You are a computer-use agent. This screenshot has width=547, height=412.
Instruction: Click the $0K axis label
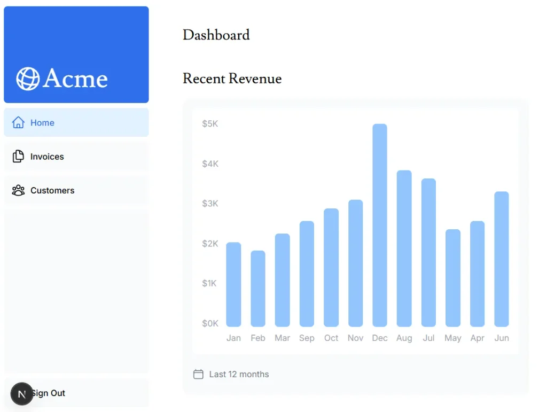[x=210, y=323]
